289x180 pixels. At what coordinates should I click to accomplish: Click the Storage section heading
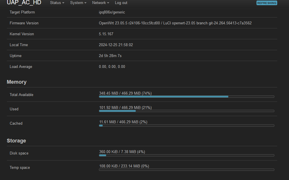(16, 141)
